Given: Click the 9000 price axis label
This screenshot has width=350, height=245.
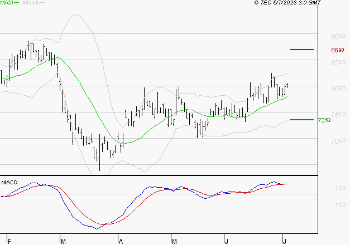Looking at the screenshot, I should (338, 36).
